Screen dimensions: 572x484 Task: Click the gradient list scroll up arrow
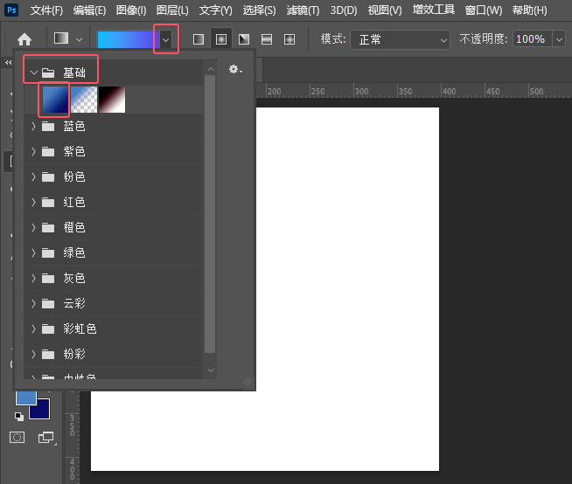(210, 69)
